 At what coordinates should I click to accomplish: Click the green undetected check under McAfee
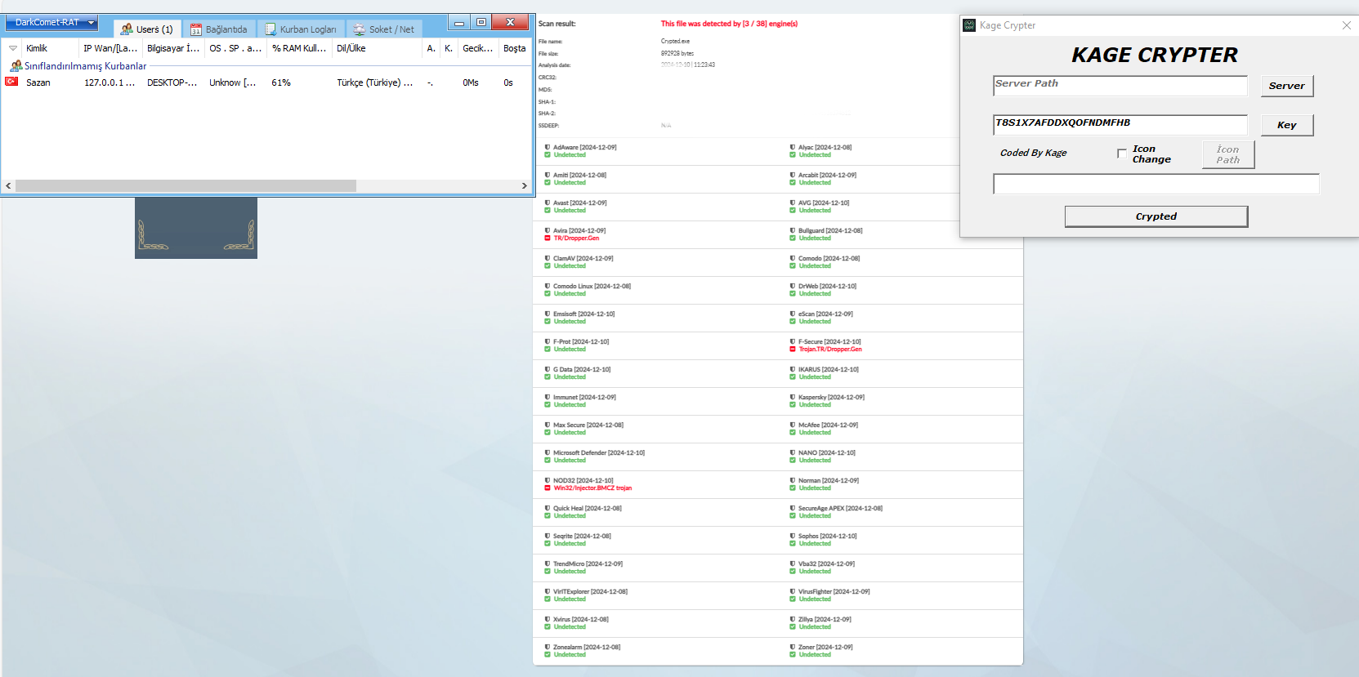(x=793, y=433)
